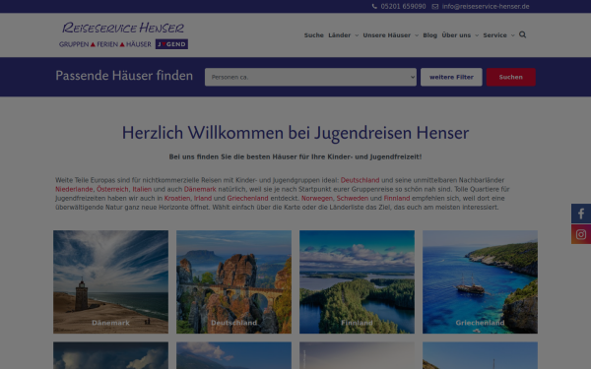The height and width of the screenshot is (369, 591).
Task: Open the Personen ca. dropdown
Action: [310, 77]
